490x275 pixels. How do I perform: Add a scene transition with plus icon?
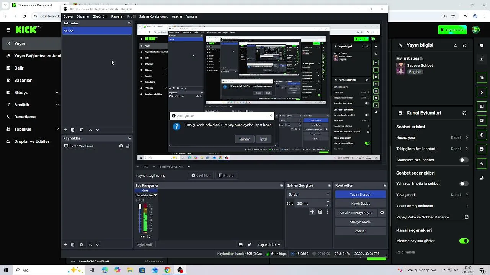(312, 212)
